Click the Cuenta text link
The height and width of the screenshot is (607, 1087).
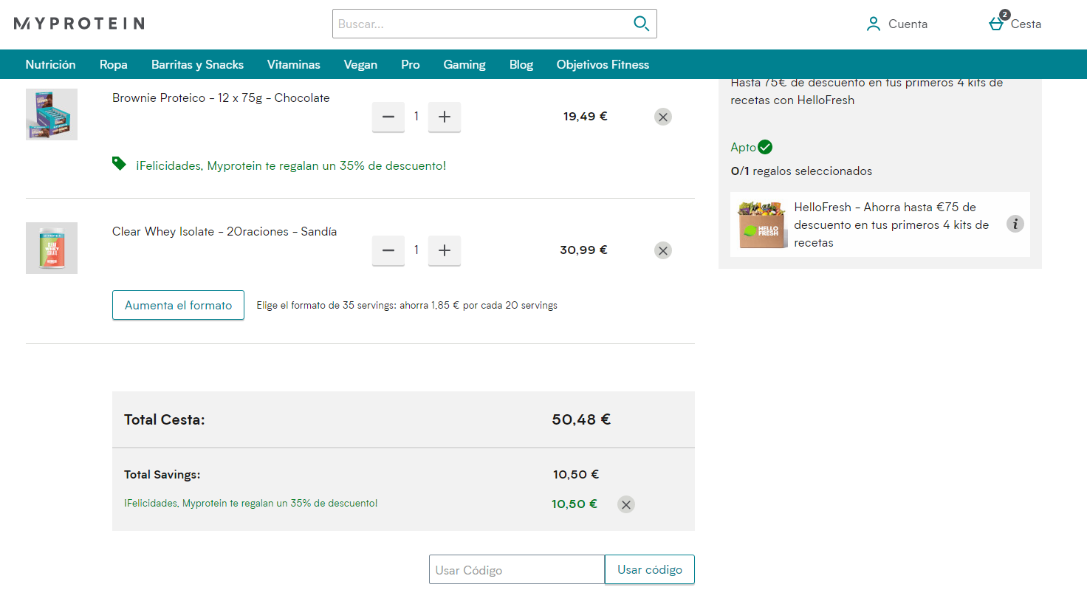pos(908,24)
